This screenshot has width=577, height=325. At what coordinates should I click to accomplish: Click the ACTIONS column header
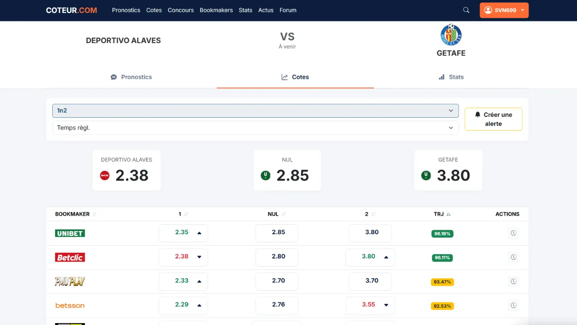click(x=507, y=214)
